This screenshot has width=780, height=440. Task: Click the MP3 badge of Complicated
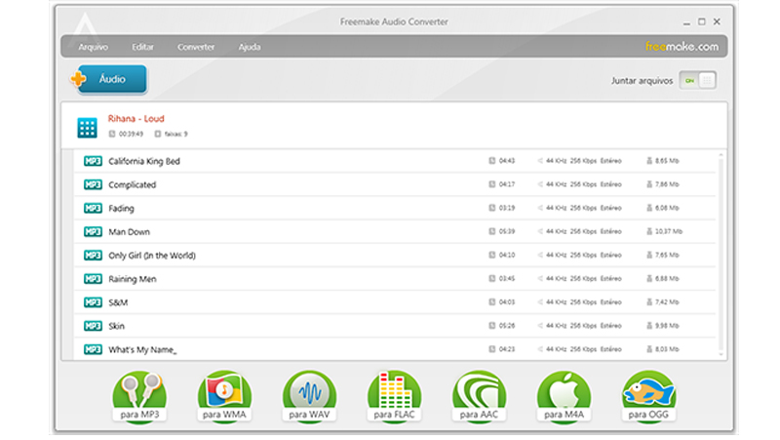pos(93,184)
